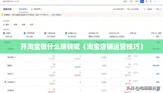Image resolution: width=163 pixels, height=93 pixels.
Task: Enable the 支付买家数 checkbox
Action: pos(45,37)
